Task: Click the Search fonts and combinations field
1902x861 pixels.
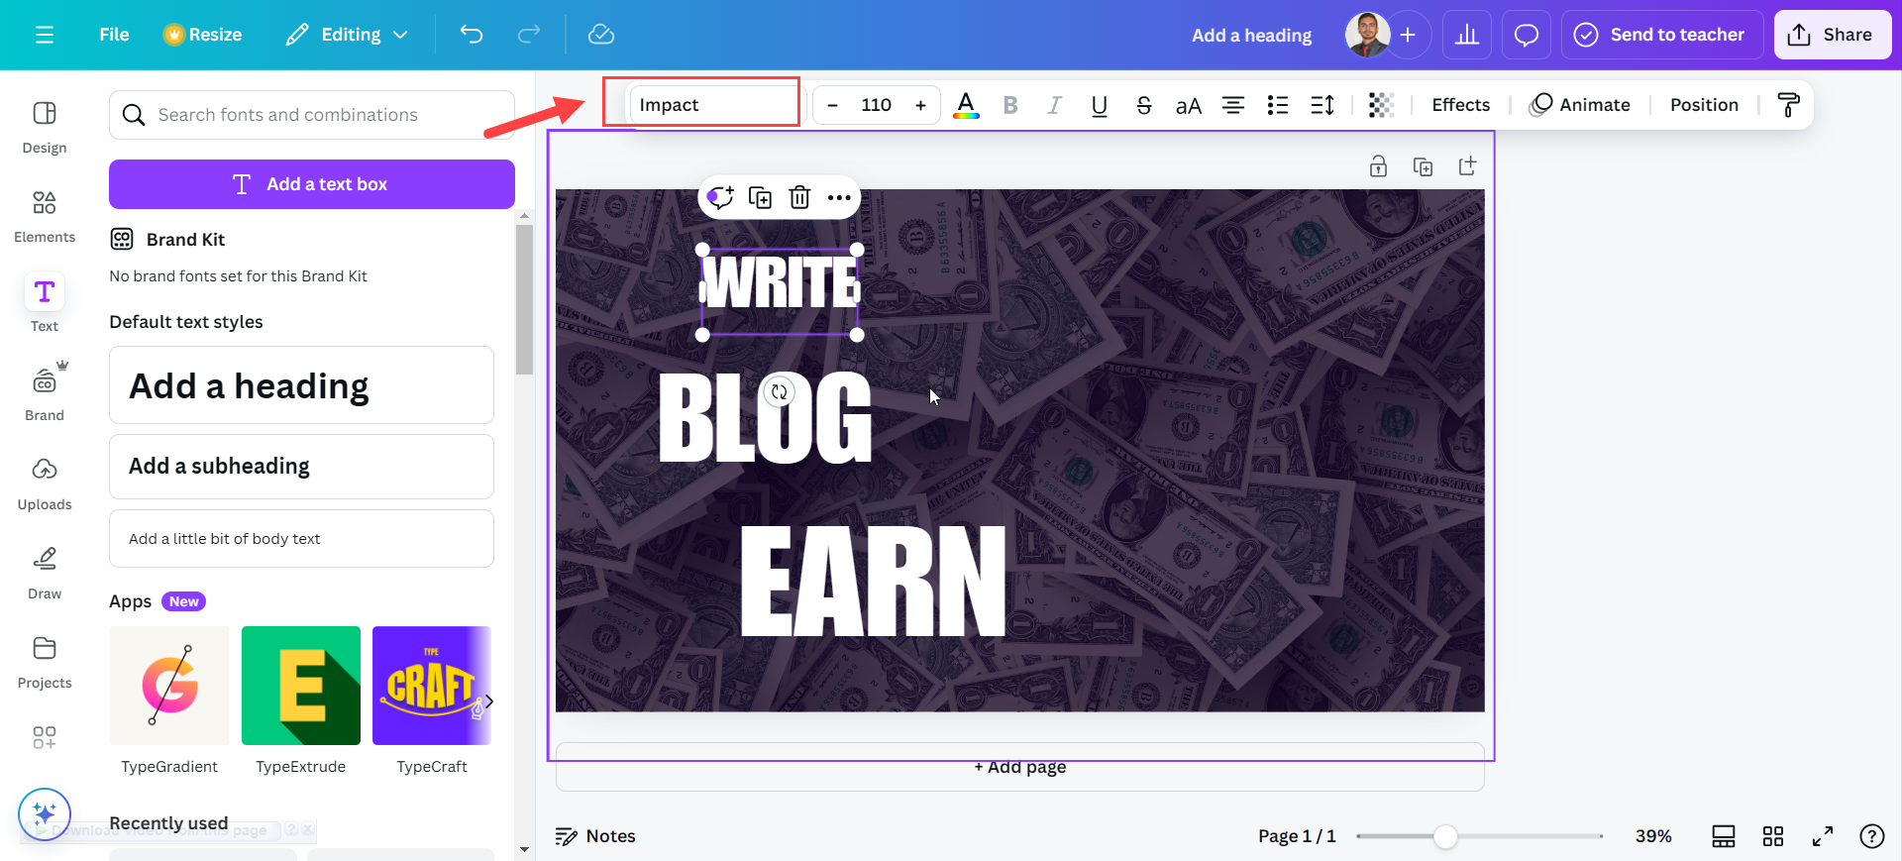Action: pyautogui.click(x=312, y=115)
